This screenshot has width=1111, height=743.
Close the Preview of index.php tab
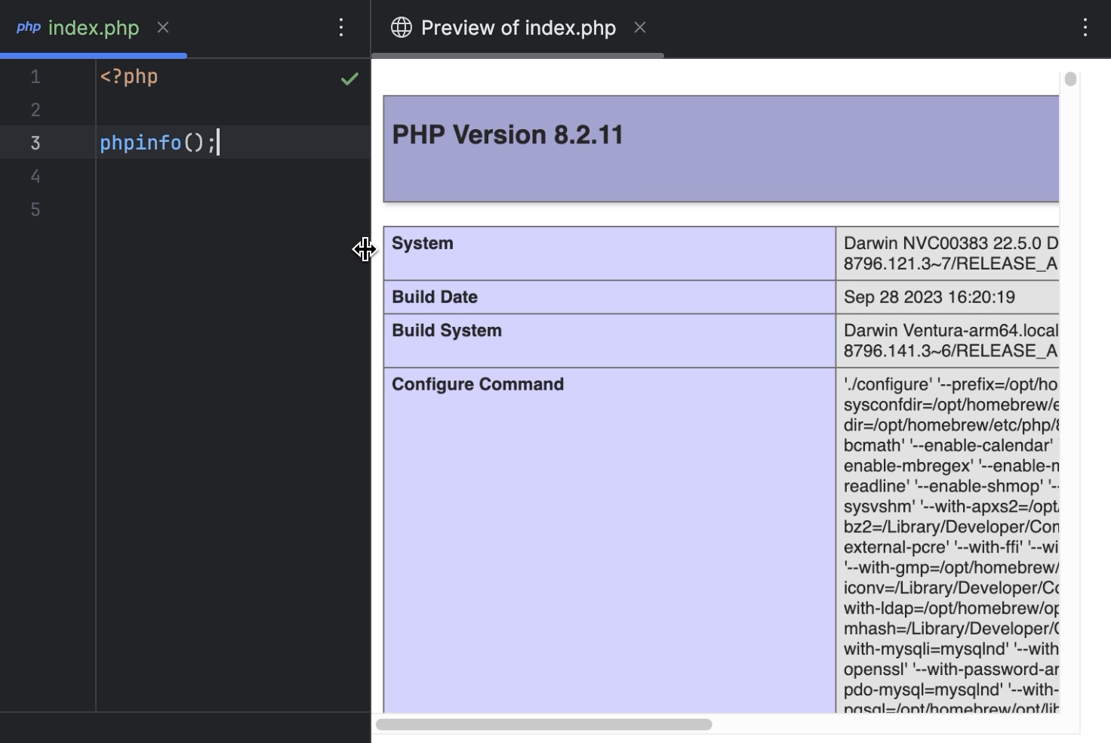coord(640,27)
